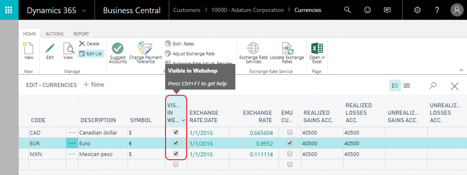Click Realized Losses Acc. 40500 for MXN
467x175 pixels.
[364, 154]
